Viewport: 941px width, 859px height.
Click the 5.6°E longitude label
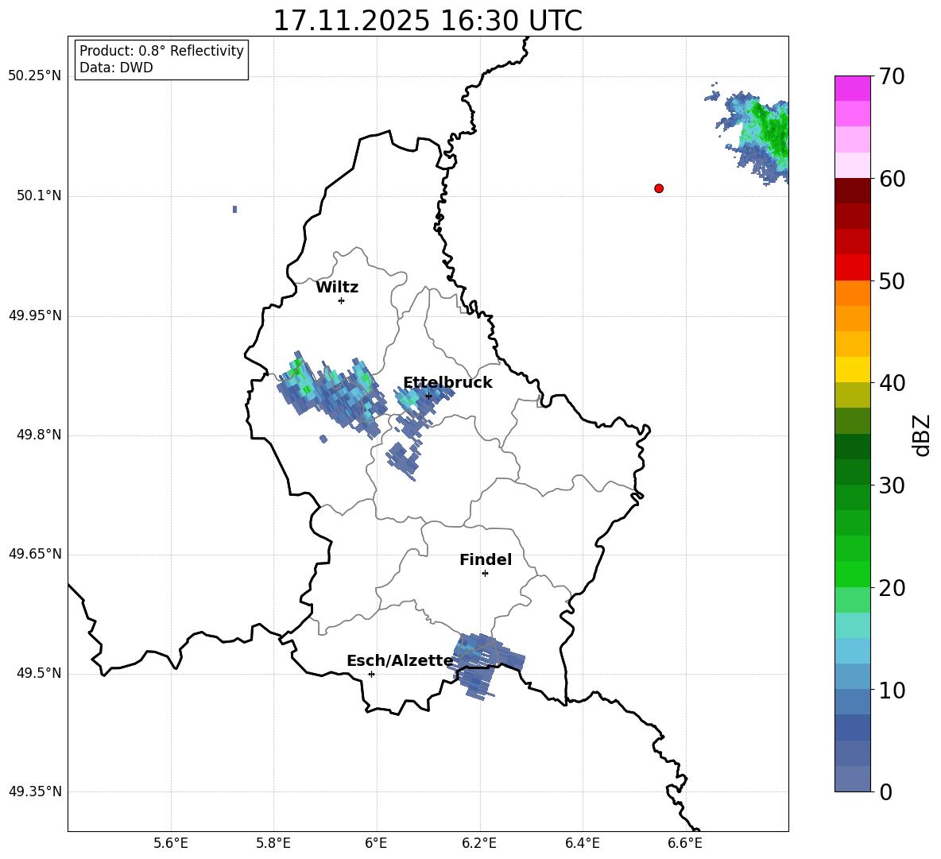click(171, 843)
